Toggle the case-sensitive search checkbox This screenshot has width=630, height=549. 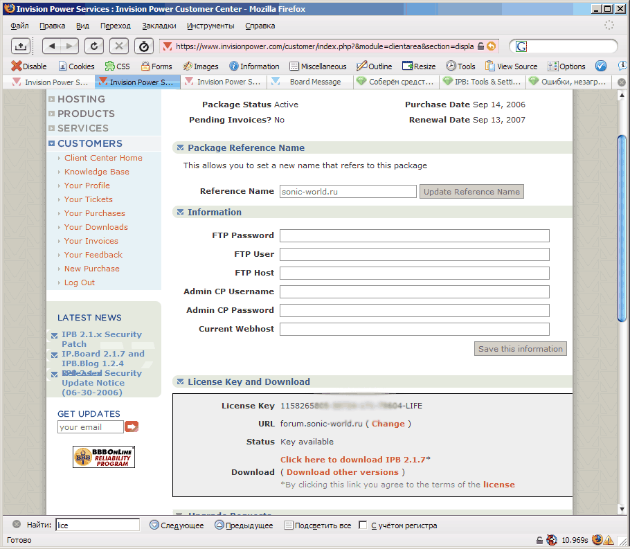point(363,525)
